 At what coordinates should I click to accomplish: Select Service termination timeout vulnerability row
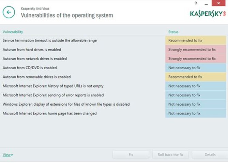[x=50, y=40]
